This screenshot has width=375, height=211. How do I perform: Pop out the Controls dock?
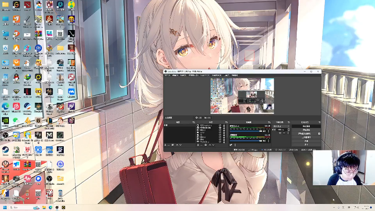[x=320, y=122]
